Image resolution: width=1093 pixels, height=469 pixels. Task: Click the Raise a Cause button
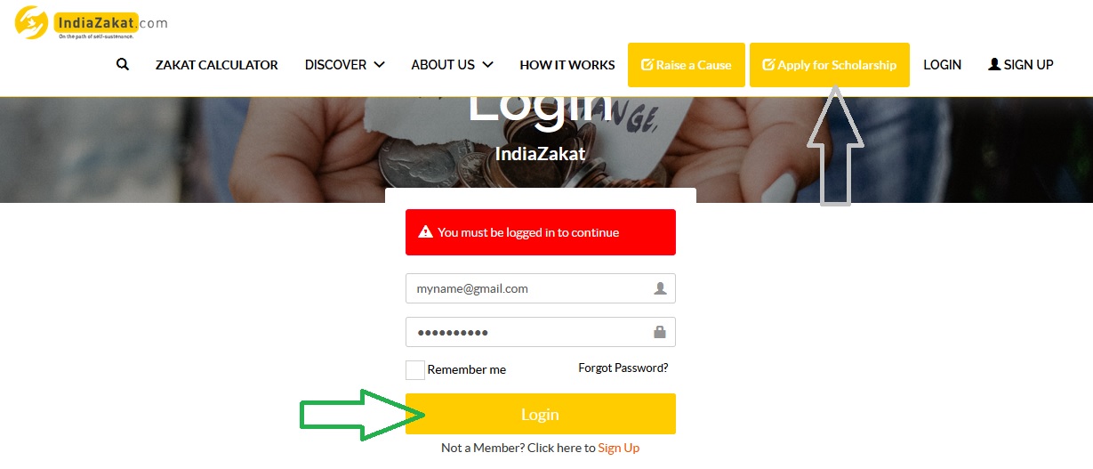point(687,65)
